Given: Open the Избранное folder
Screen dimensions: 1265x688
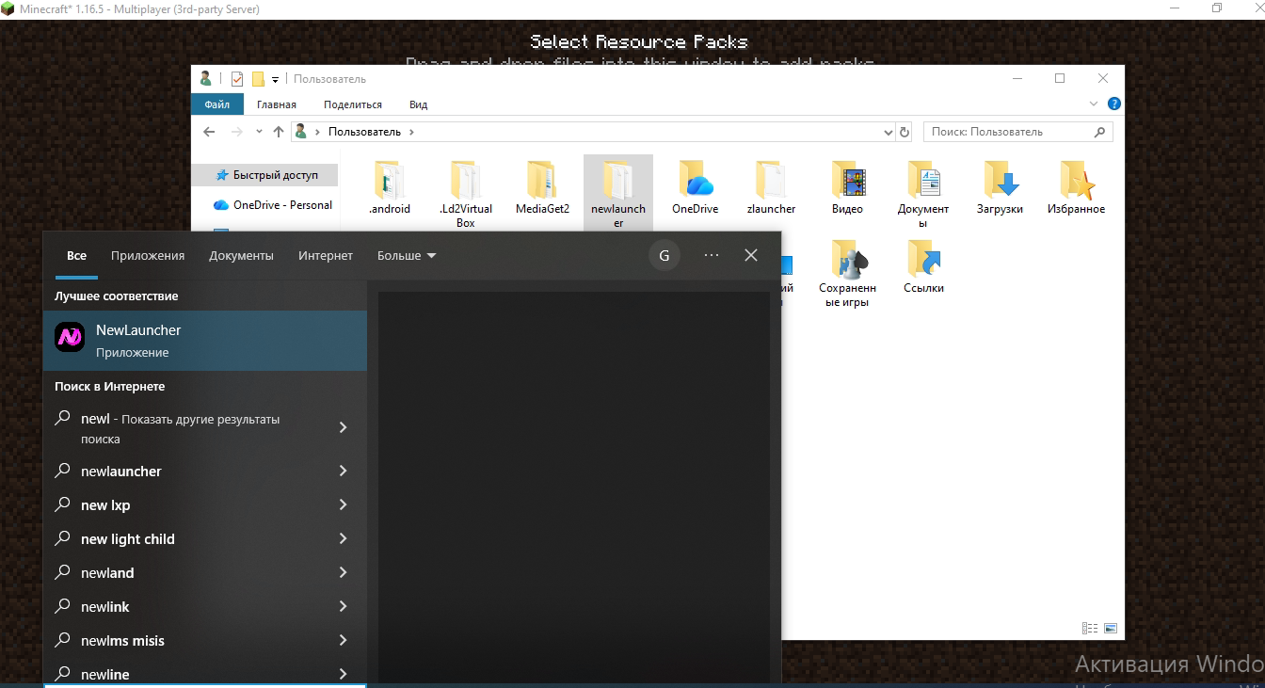Looking at the screenshot, I should 1076,187.
